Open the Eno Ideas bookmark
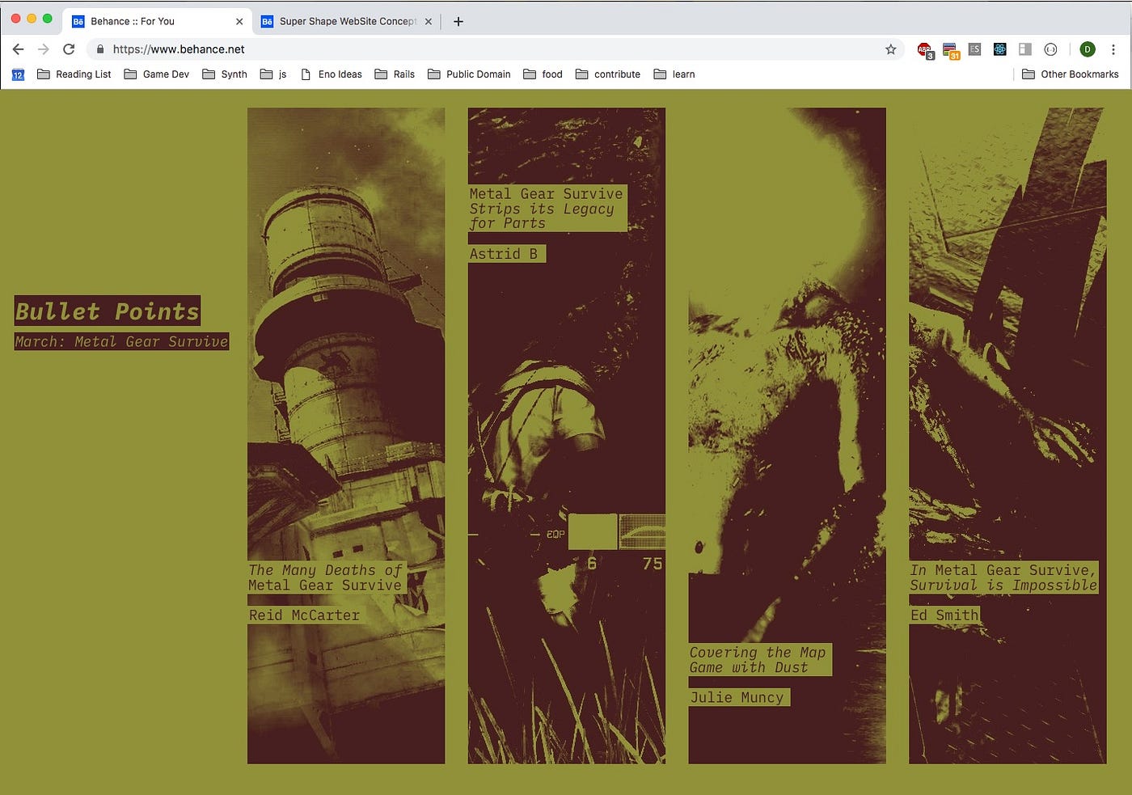The image size is (1132, 795). click(x=331, y=74)
